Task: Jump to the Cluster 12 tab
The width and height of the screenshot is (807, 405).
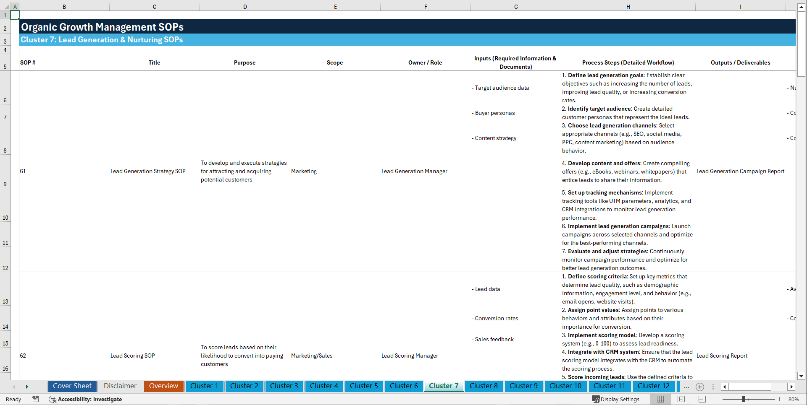Action: click(654, 386)
